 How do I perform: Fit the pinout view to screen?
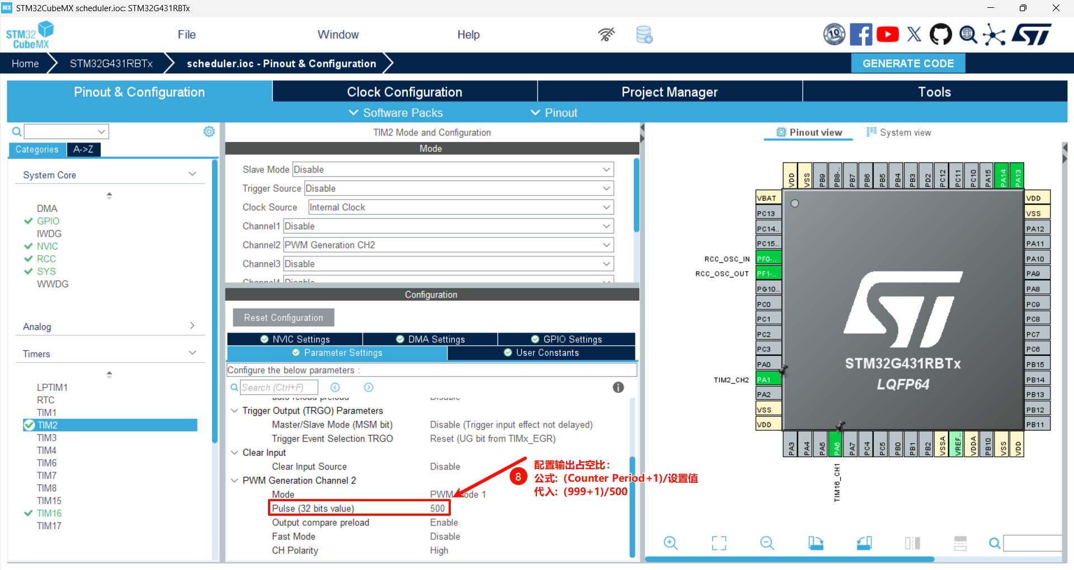click(x=719, y=543)
